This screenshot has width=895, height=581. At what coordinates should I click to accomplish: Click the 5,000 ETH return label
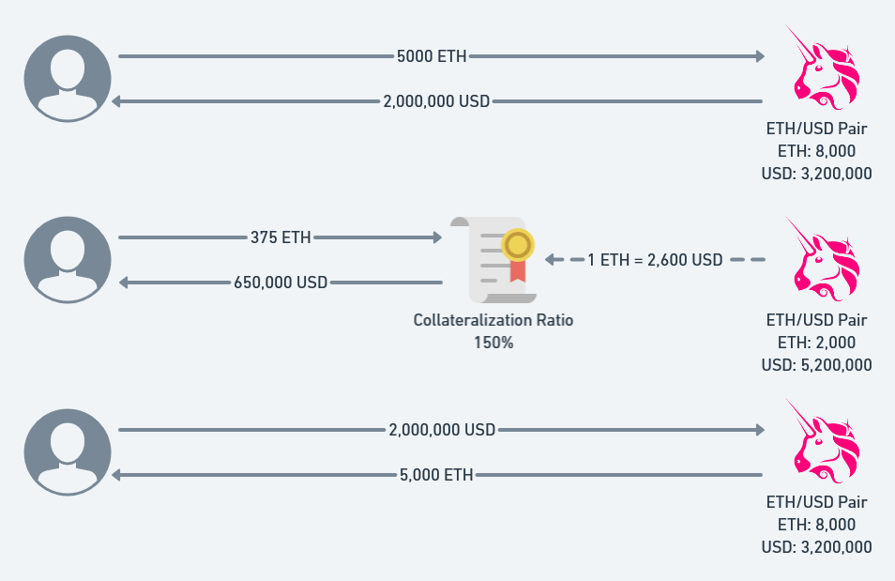click(x=436, y=475)
